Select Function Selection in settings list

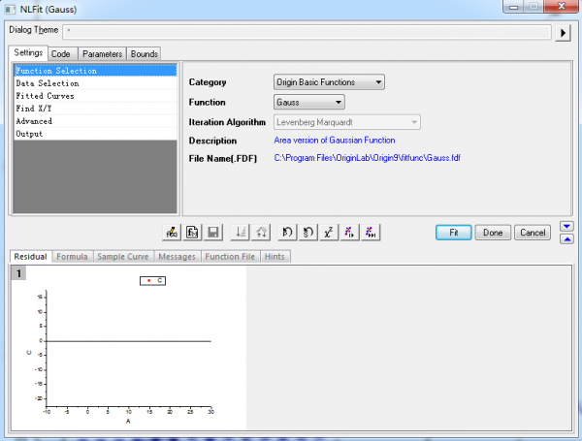coord(95,71)
